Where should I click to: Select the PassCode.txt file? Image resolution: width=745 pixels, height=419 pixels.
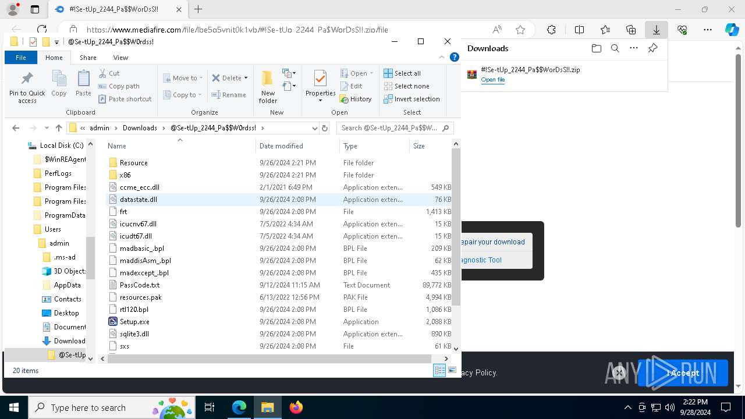[140, 285]
